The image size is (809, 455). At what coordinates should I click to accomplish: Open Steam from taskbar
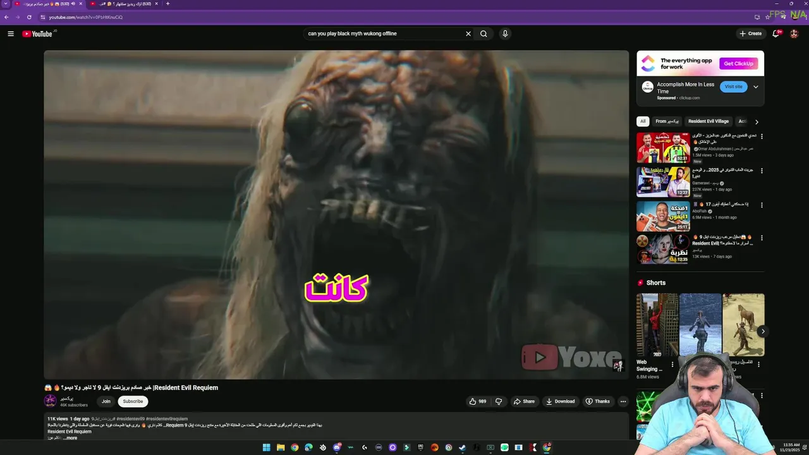[x=463, y=447]
